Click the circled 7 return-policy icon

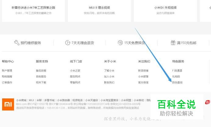point(68,43)
